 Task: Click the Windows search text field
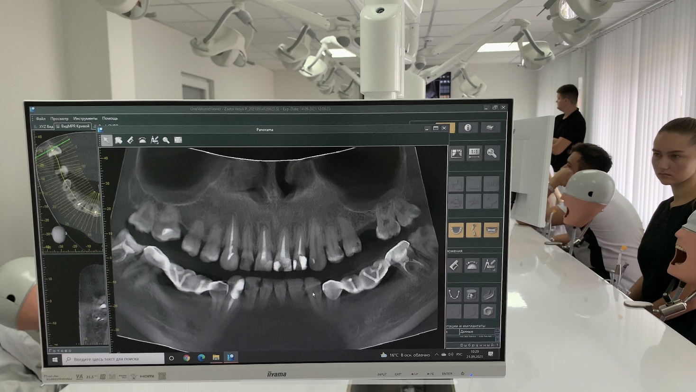[114, 359]
